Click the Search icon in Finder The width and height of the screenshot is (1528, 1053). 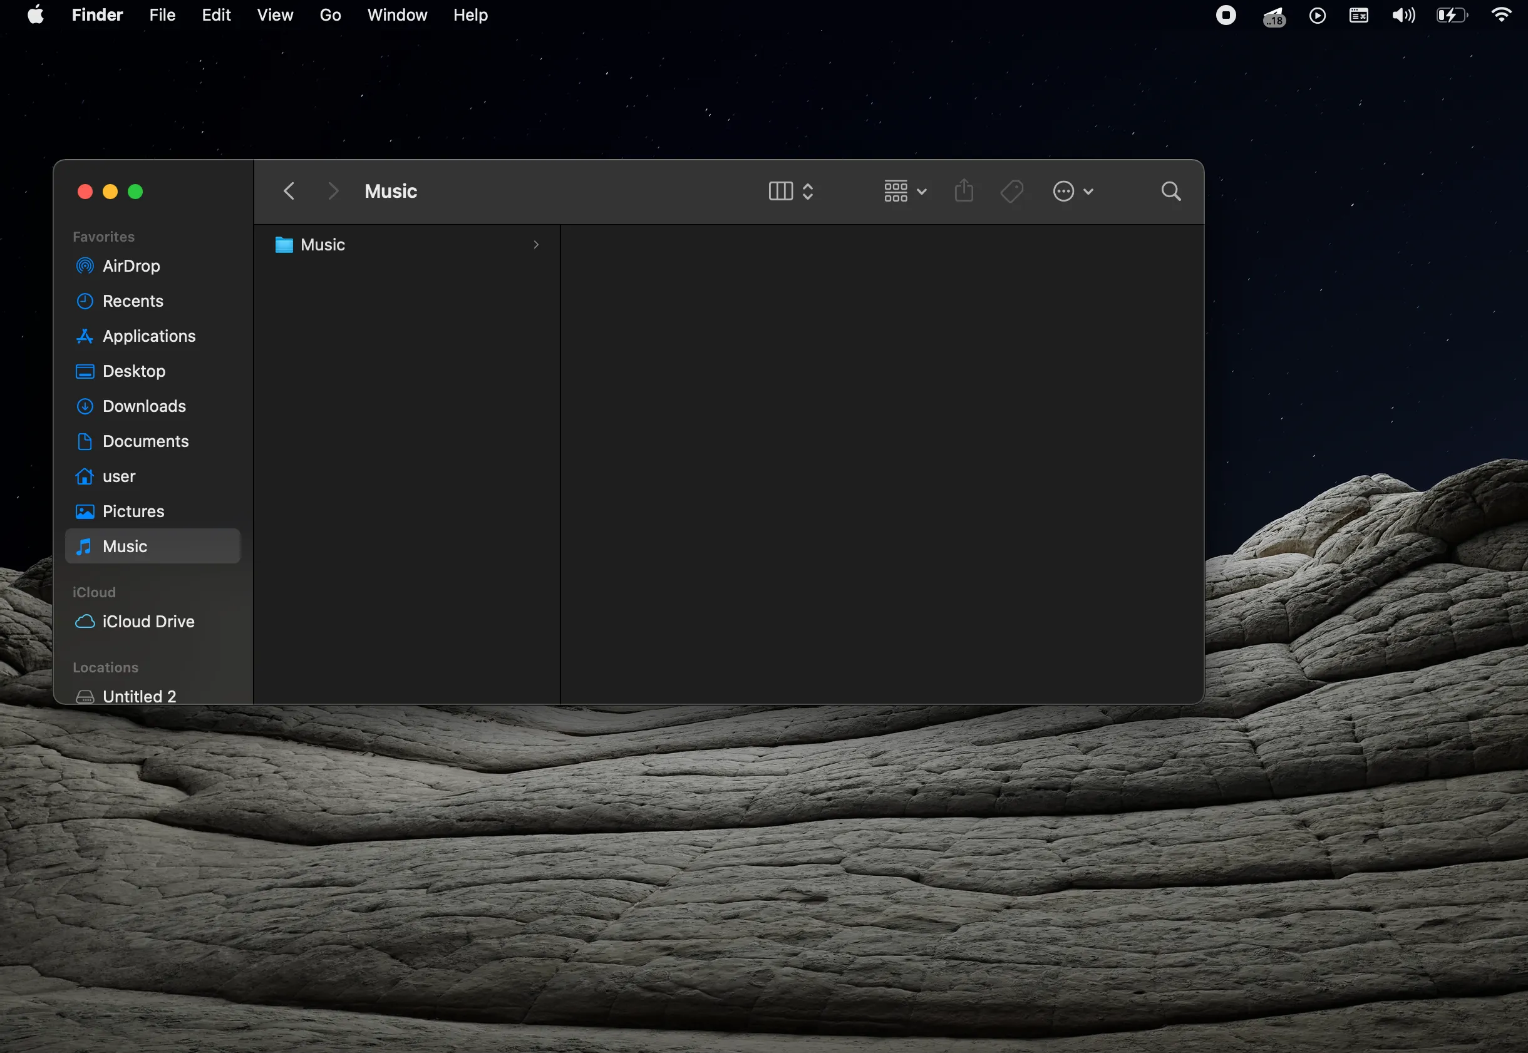click(x=1170, y=190)
